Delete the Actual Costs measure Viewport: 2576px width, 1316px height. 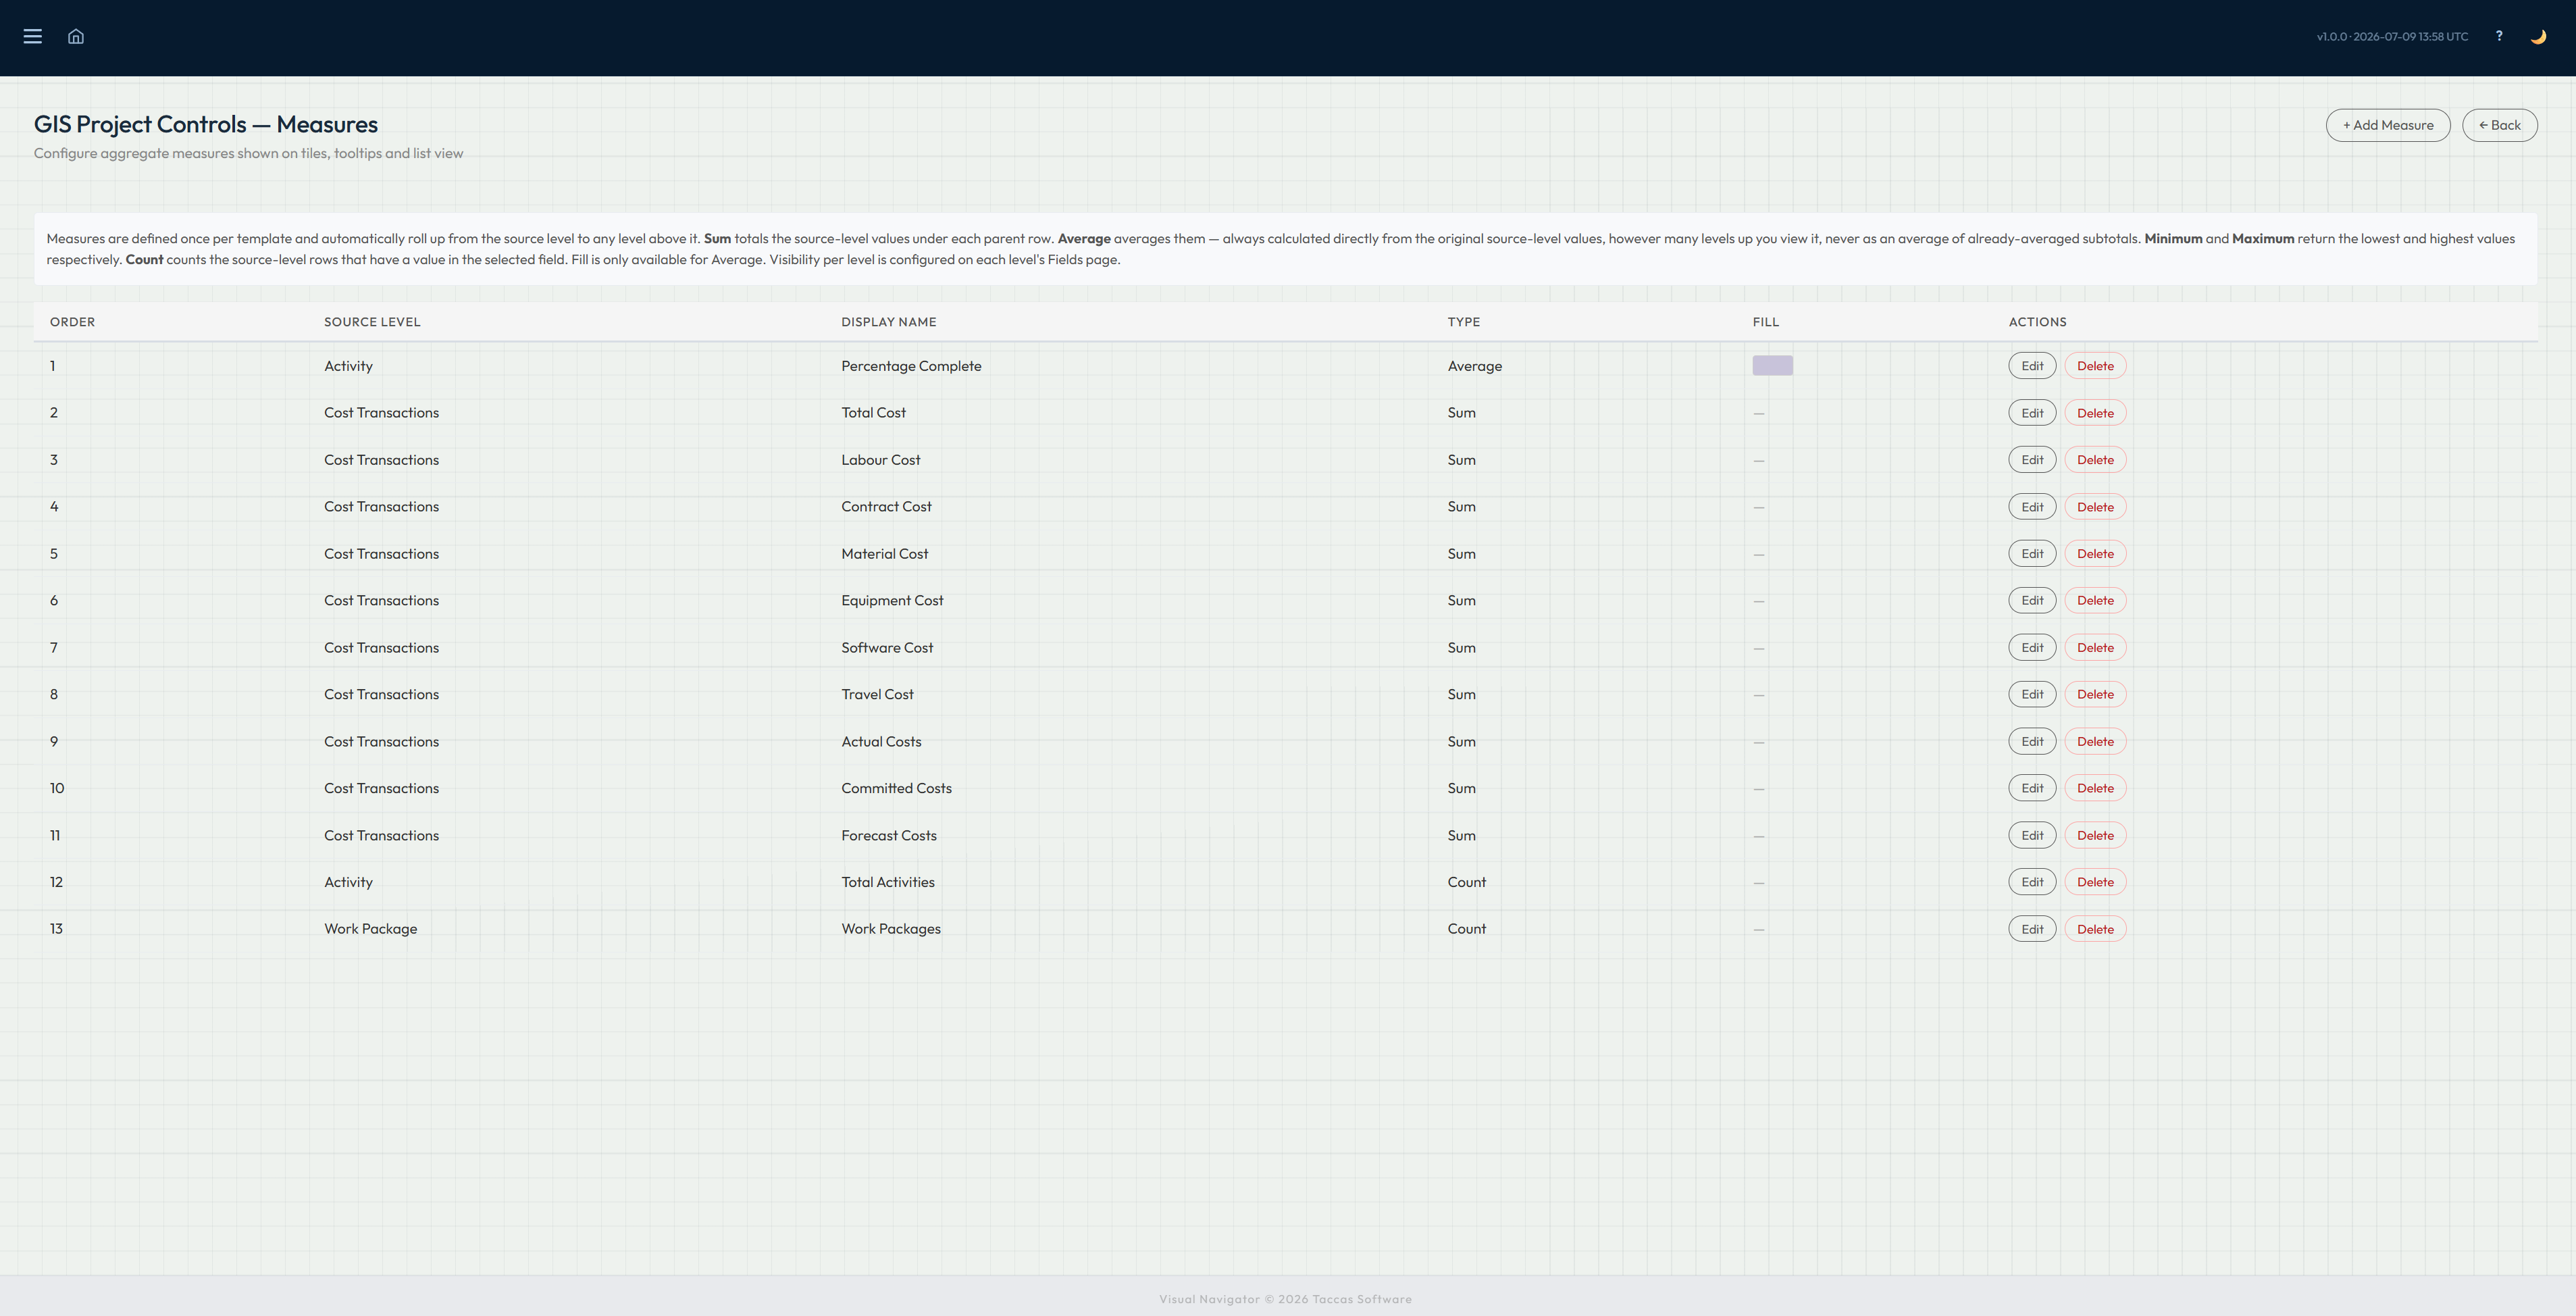[2095, 742]
